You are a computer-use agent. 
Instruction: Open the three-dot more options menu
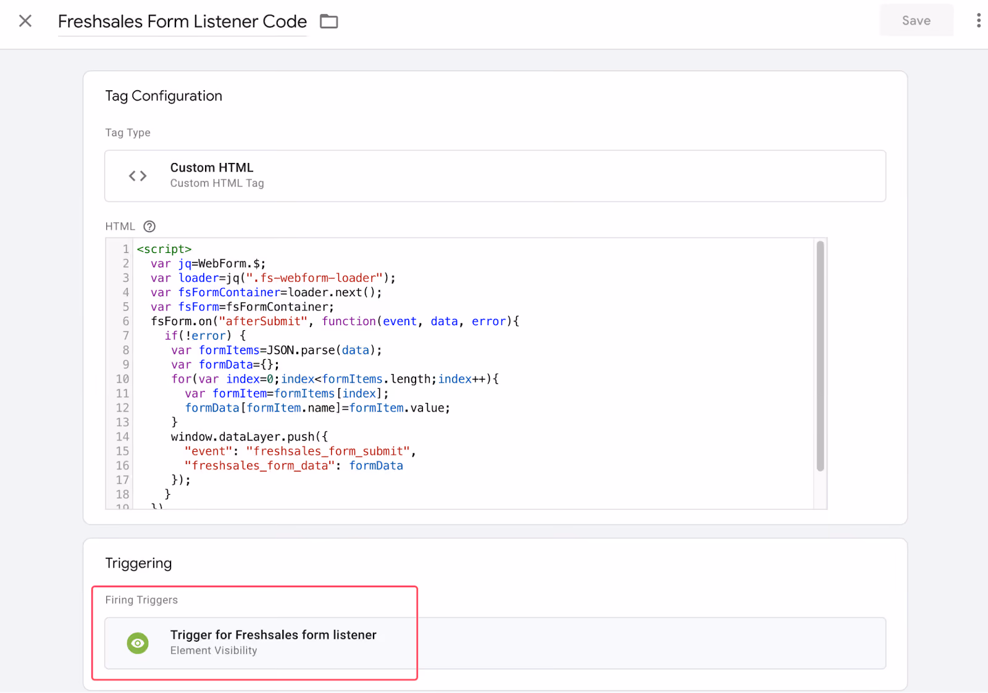pyautogui.click(x=978, y=21)
